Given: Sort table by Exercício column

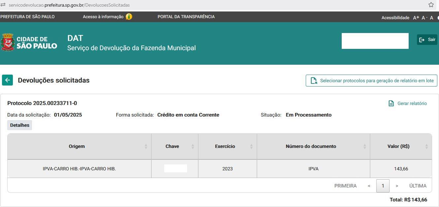Looking at the screenshot, I should point(228,146).
